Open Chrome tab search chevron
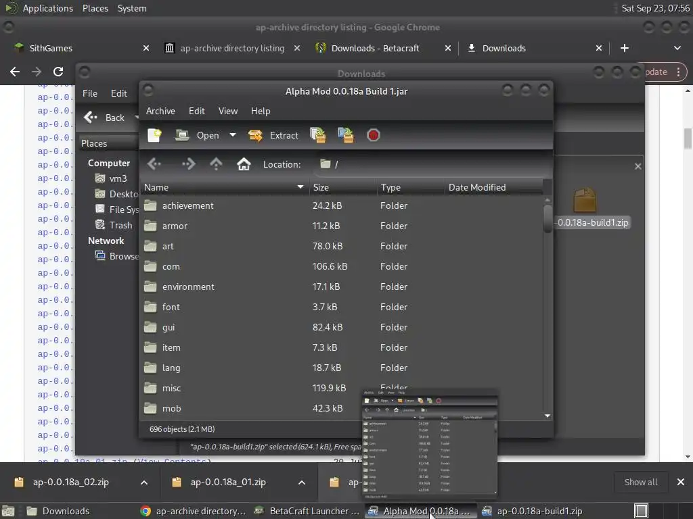 677,48
